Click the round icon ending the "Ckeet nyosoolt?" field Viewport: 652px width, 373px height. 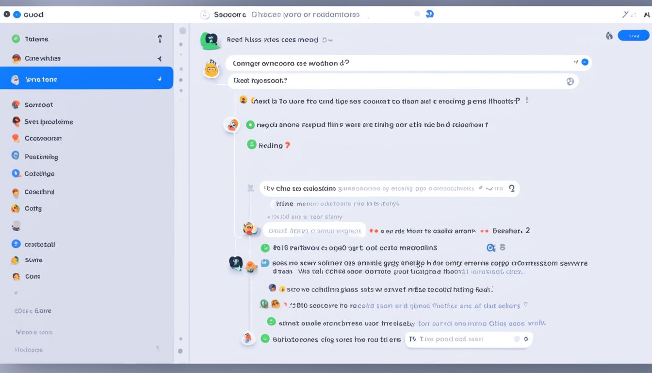[570, 82]
